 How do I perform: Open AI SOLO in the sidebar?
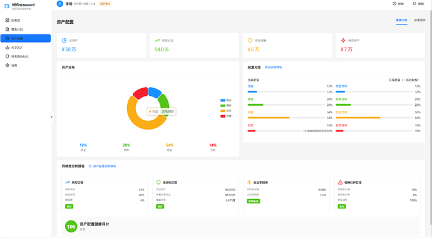[26, 48]
